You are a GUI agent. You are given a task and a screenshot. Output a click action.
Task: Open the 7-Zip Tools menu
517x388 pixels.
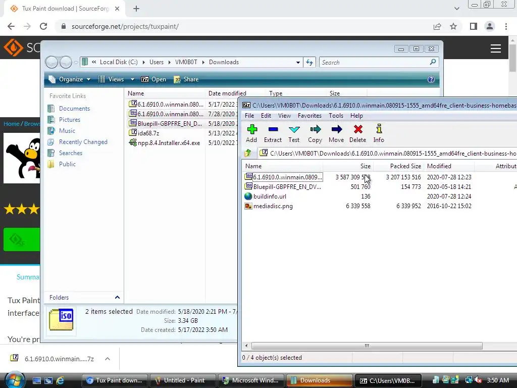pos(336,116)
